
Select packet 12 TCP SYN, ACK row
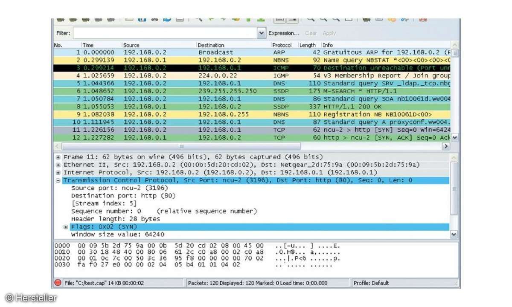[x=252, y=137]
